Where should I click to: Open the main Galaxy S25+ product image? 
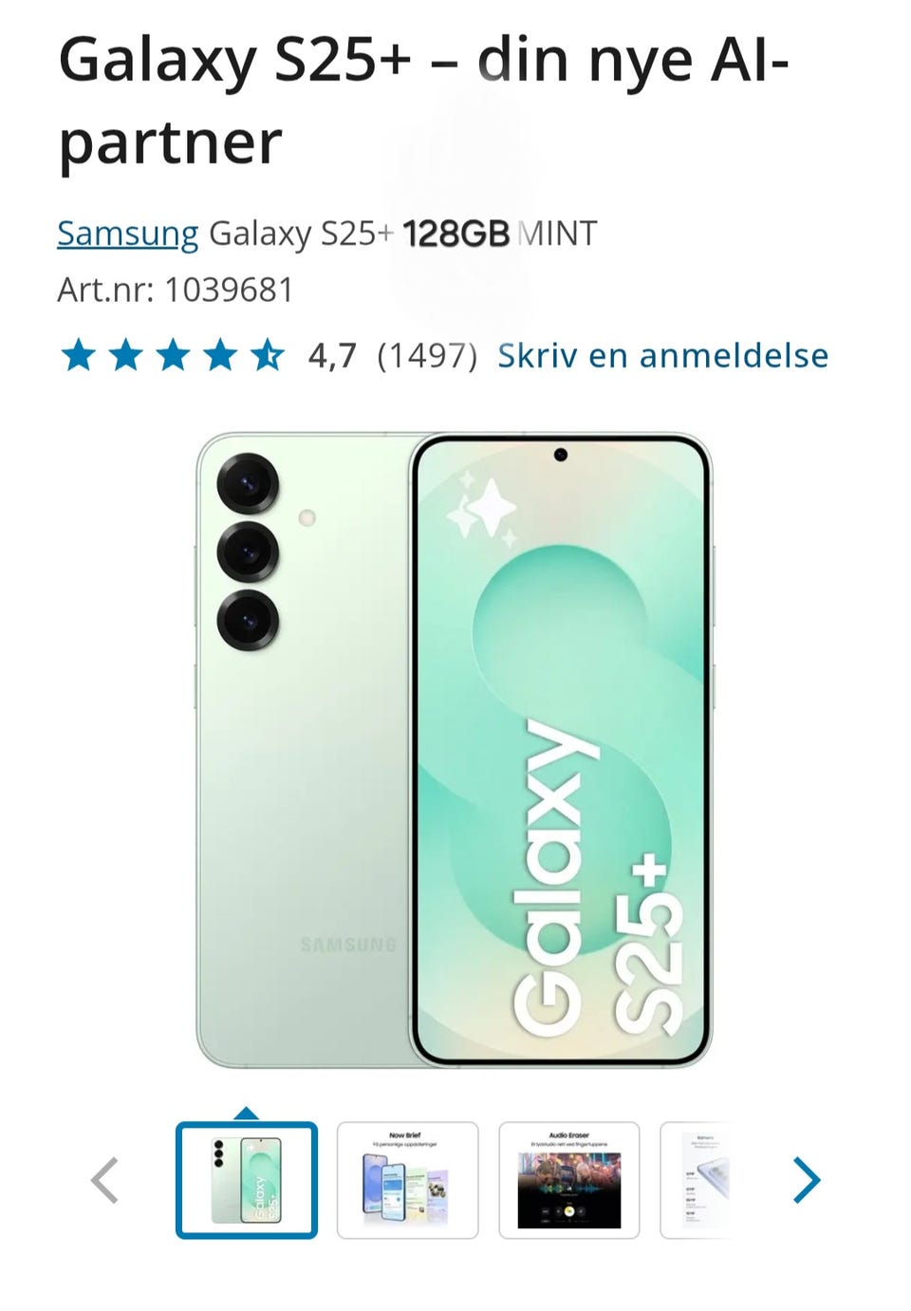point(455,750)
